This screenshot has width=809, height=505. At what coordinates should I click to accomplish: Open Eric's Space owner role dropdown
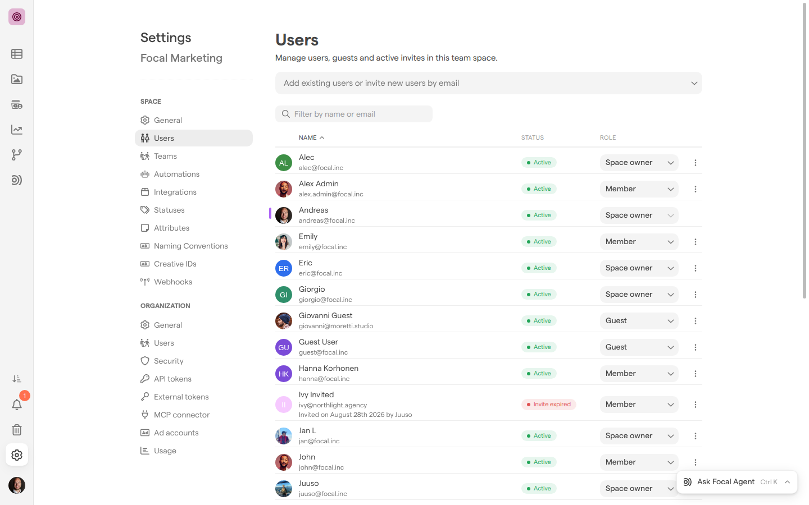639,268
